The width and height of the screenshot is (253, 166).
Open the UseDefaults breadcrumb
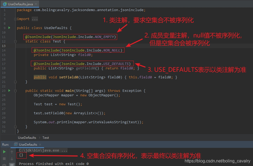(27, 138)
